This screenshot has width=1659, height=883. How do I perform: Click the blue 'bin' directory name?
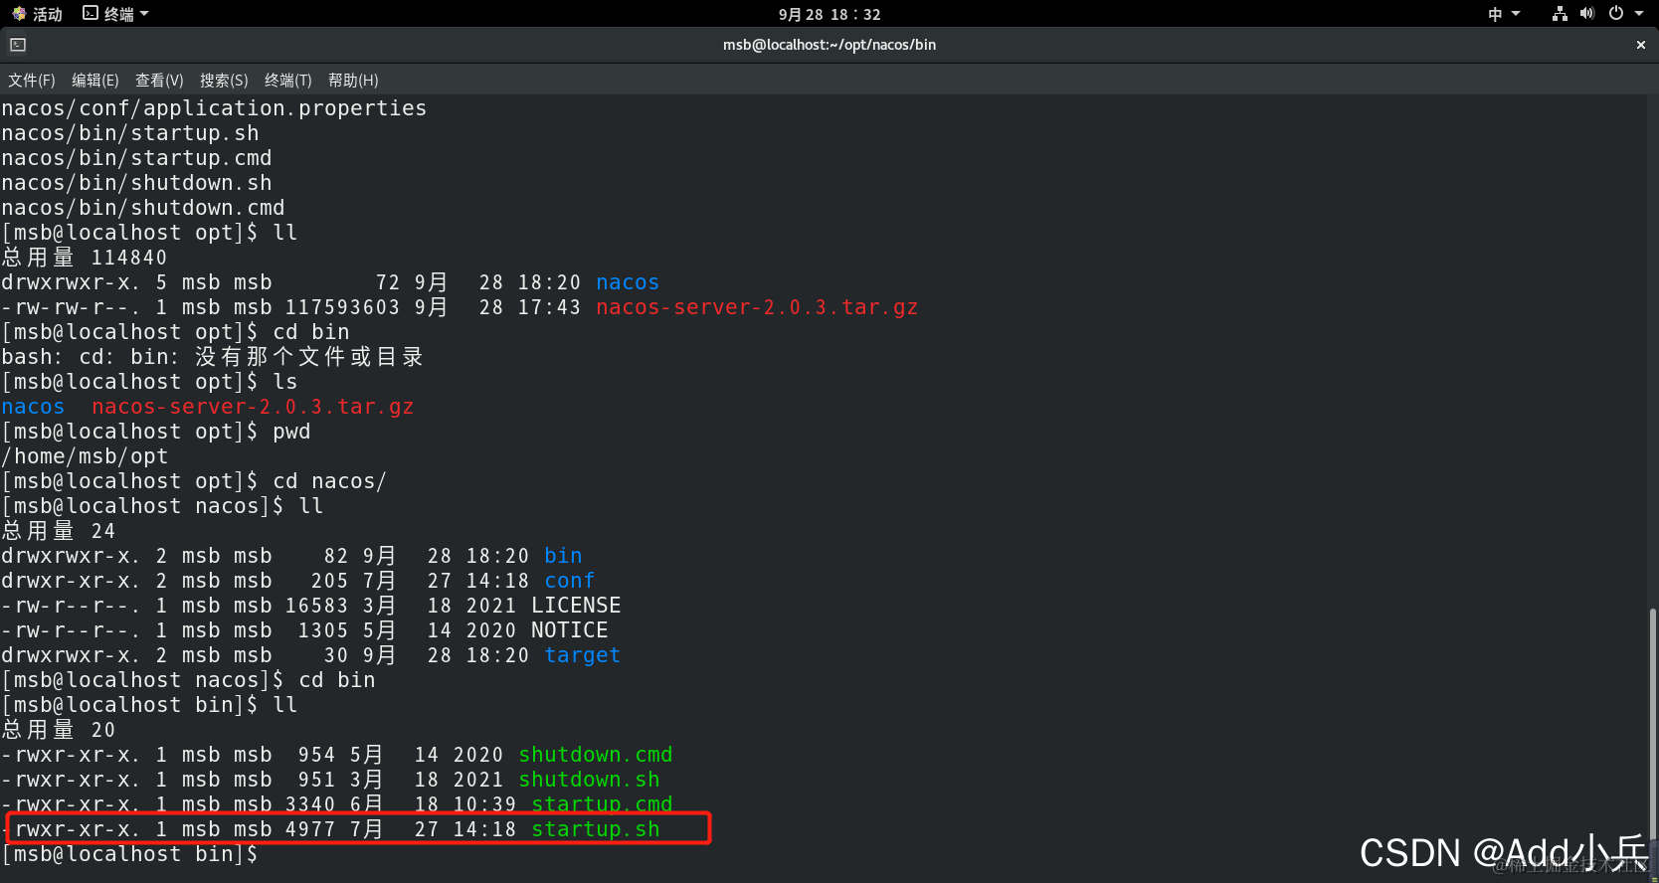pyautogui.click(x=563, y=556)
